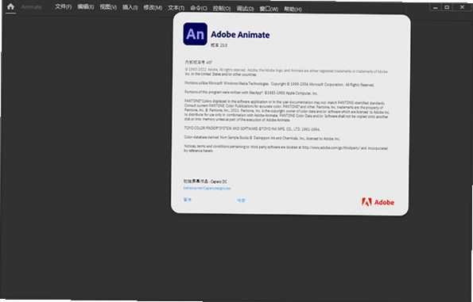Click the Microsoft Windows Media Technologies line
Screen dimensions: 473x302
click(279, 84)
